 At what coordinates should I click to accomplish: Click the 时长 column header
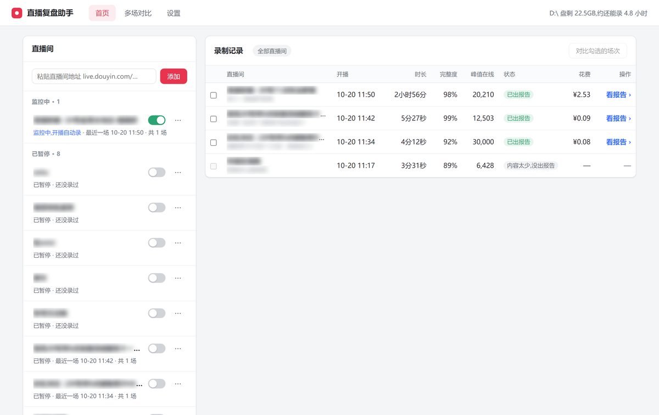[x=420, y=74]
